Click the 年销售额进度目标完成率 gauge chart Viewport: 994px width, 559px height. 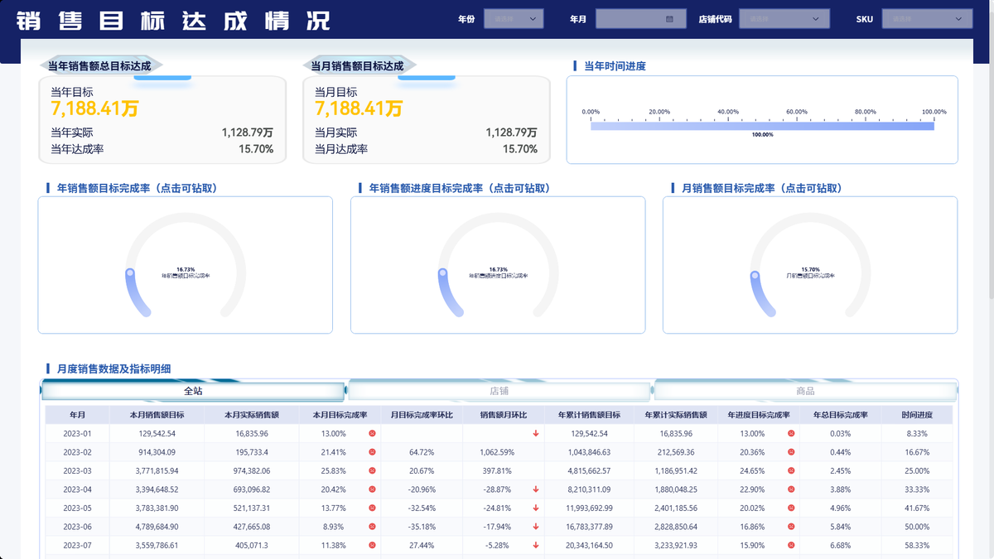(498, 265)
